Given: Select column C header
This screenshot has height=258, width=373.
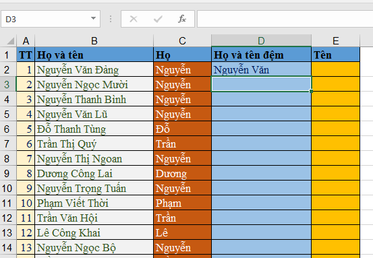Looking at the screenshot, I should point(183,41).
